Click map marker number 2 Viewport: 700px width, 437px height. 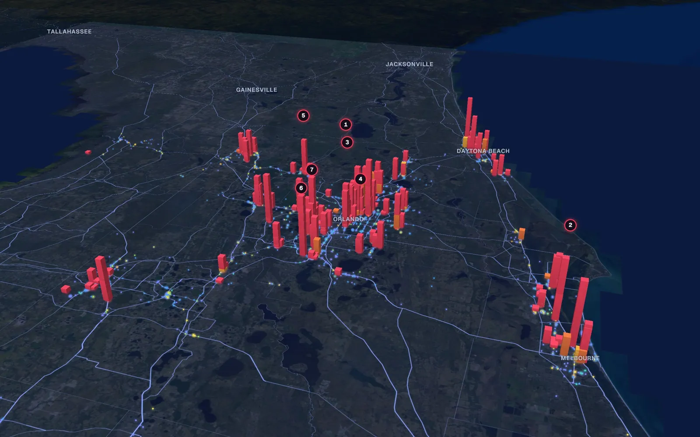tap(570, 225)
